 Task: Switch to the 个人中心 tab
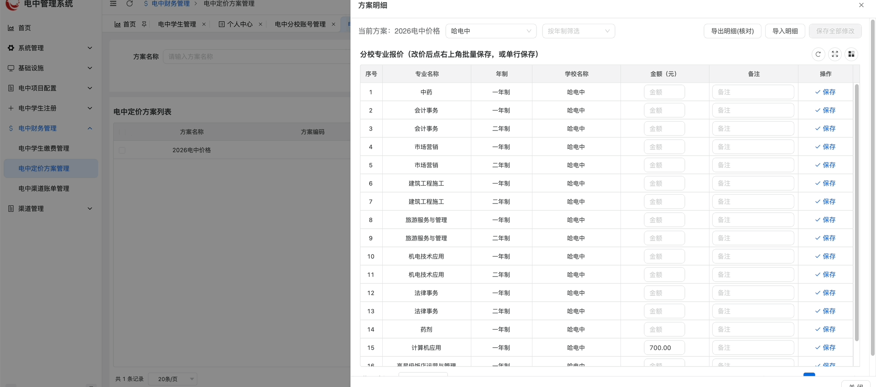(x=235, y=24)
